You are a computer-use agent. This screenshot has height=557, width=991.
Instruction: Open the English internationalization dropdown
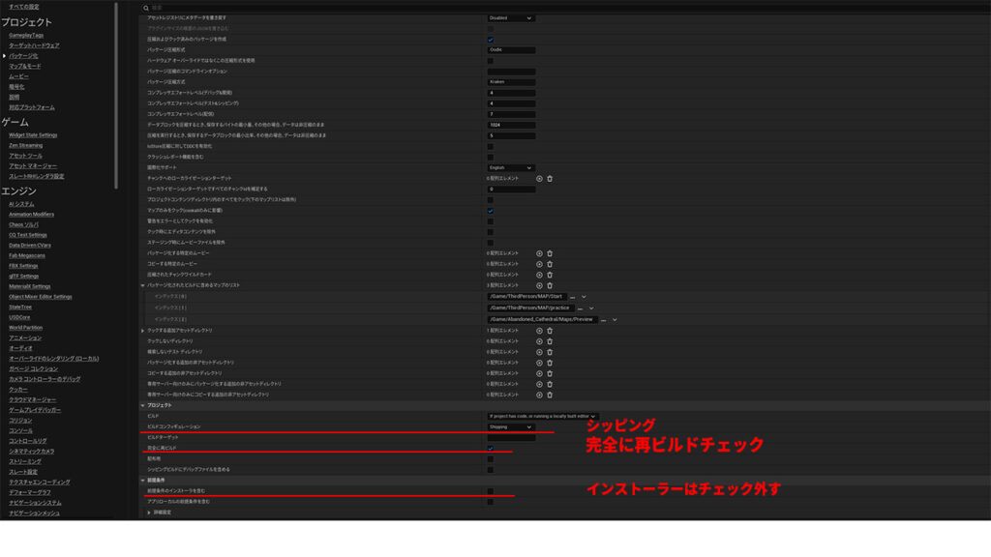pos(511,167)
